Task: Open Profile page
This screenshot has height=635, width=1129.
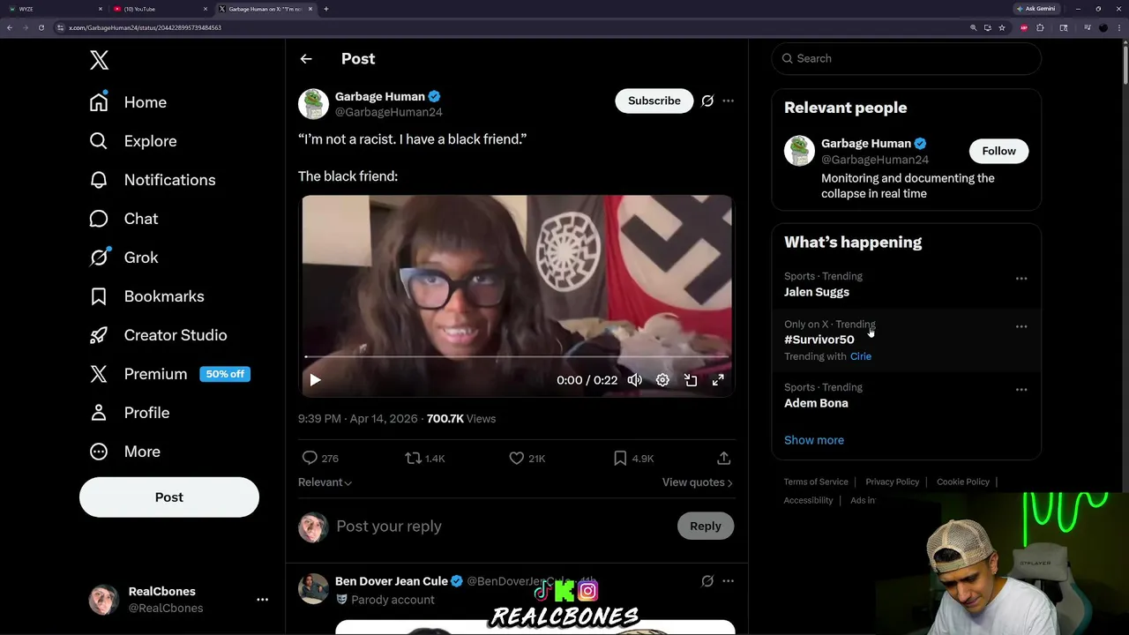Action: click(130, 413)
